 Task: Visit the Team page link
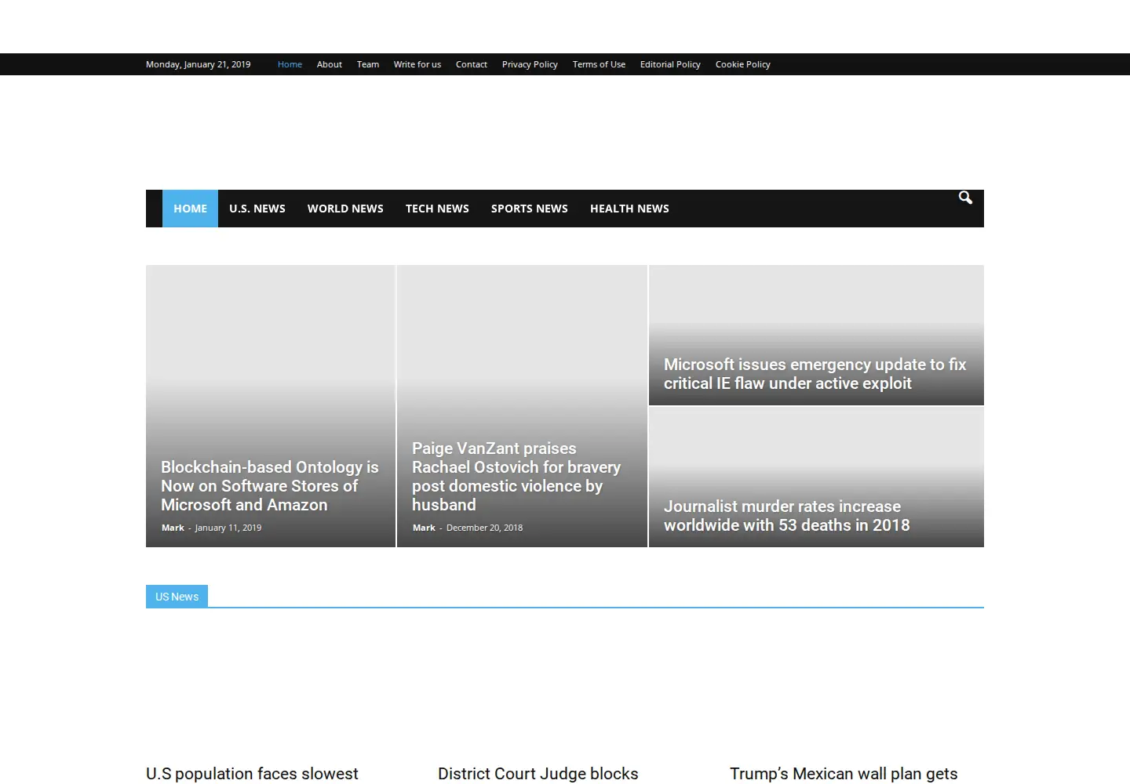click(368, 64)
